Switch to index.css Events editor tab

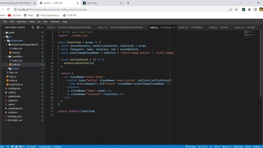click(245, 28)
